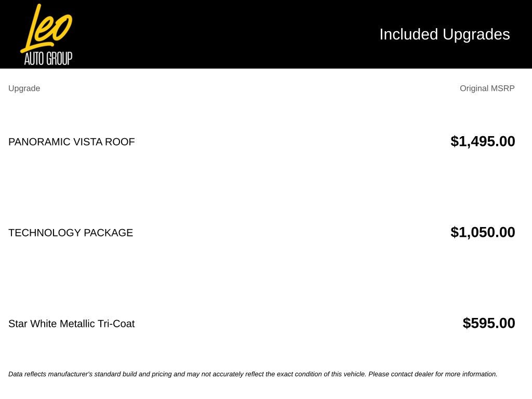Click 'Please contact dealer for more information'
Image resolution: width=532 pixels, height=399 pixels.
pyautogui.click(x=433, y=374)
